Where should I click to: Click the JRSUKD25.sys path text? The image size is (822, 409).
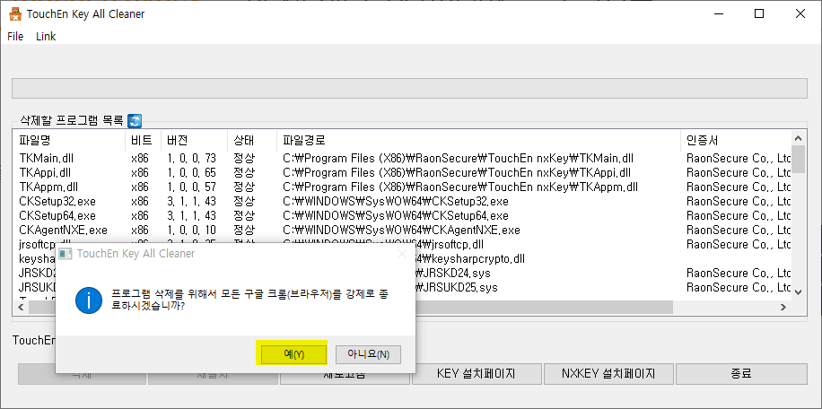pyautogui.click(x=457, y=288)
